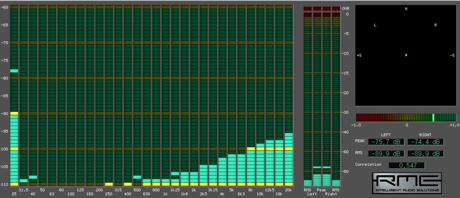
Task: Click the right PEAK value -74.4 dB
Action: 425,142
